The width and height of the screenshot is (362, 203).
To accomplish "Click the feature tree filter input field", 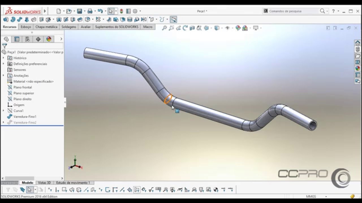I will pyautogui.click(x=35, y=46).
